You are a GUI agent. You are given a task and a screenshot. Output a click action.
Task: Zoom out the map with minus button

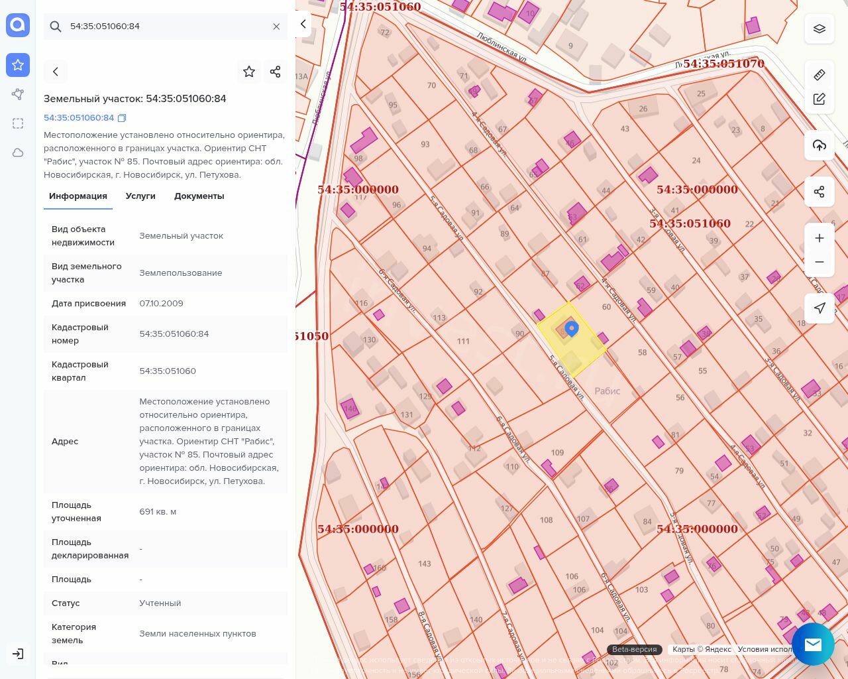click(820, 262)
